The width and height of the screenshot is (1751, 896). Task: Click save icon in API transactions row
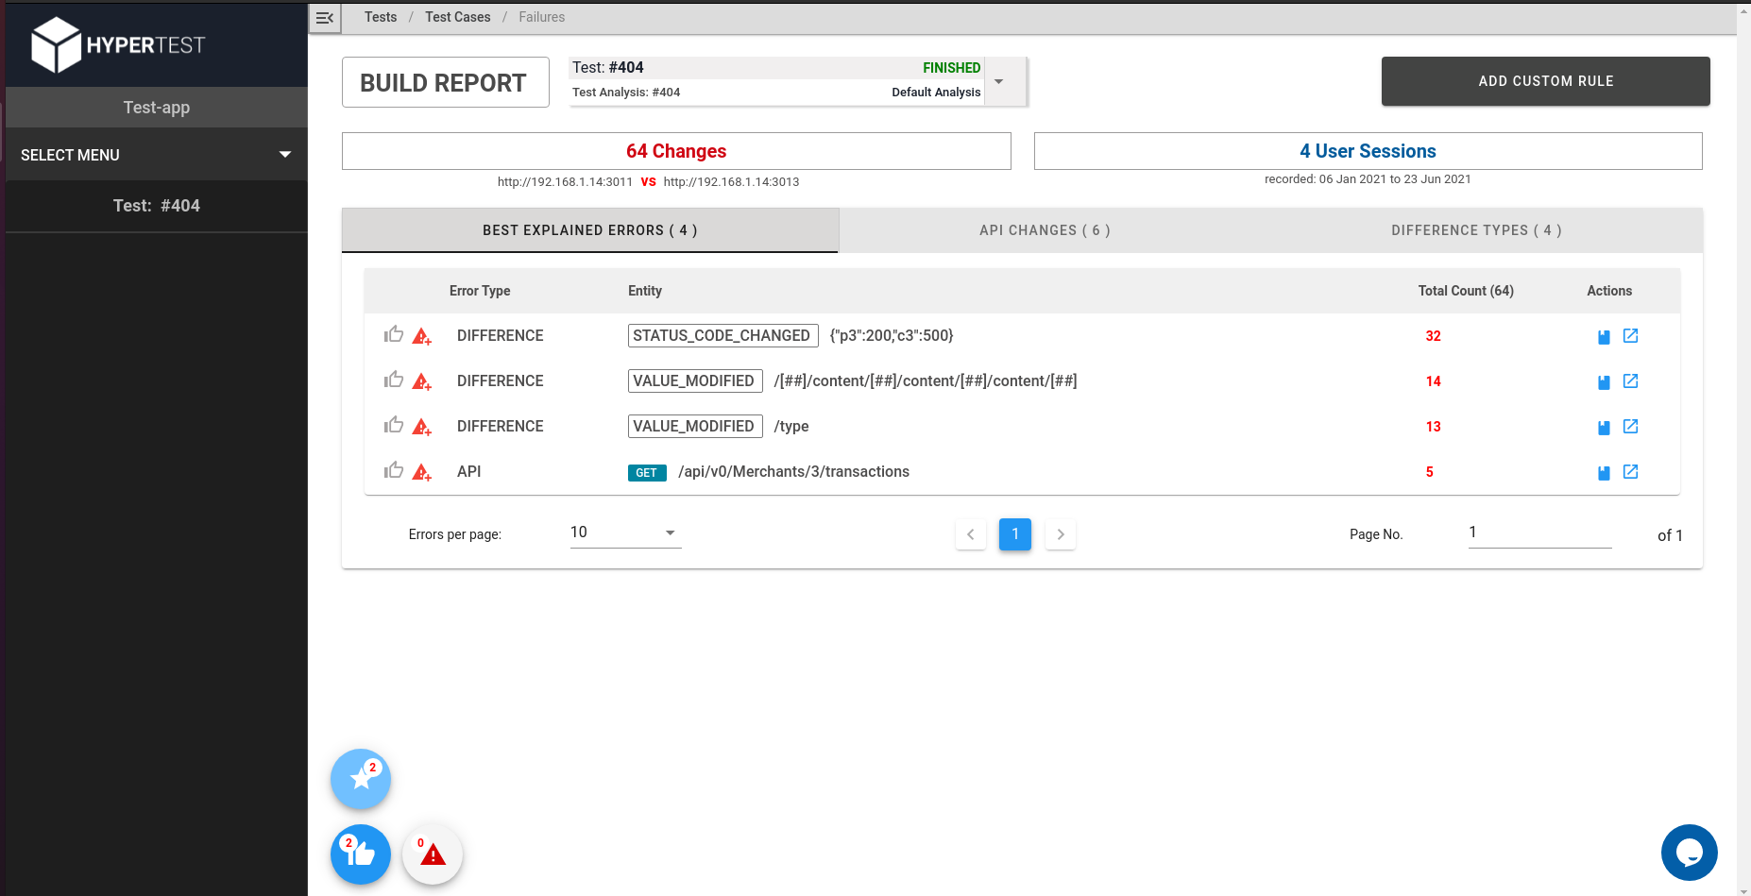point(1604,473)
